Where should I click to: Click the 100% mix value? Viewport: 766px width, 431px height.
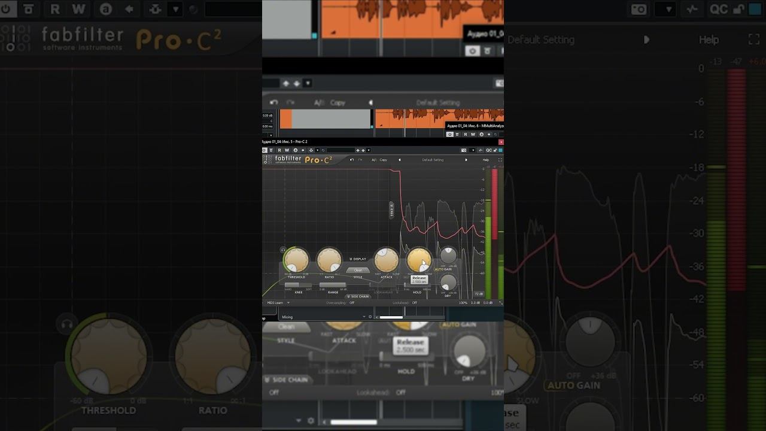coord(463,303)
